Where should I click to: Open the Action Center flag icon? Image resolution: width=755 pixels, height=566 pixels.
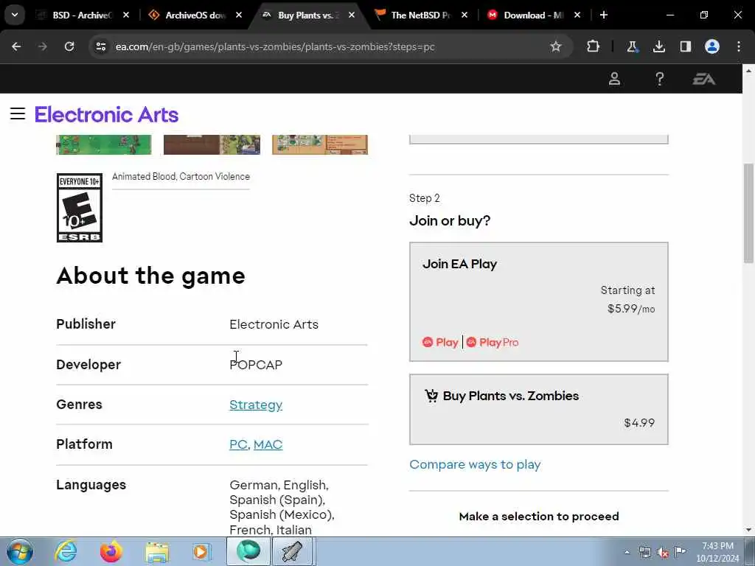click(x=680, y=551)
